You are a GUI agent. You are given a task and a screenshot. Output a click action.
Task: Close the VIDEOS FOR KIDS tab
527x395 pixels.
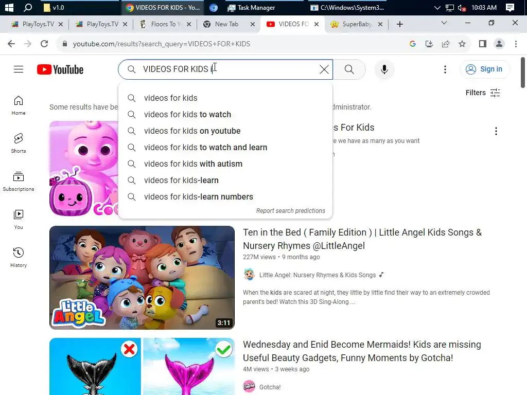pos(317,24)
